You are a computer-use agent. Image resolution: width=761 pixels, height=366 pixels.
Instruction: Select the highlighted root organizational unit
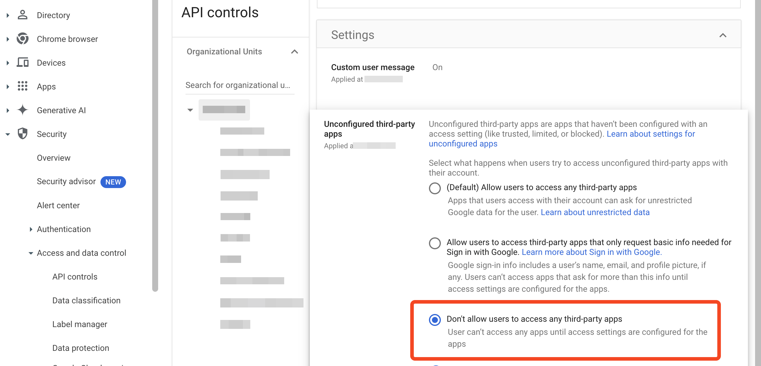click(x=224, y=110)
